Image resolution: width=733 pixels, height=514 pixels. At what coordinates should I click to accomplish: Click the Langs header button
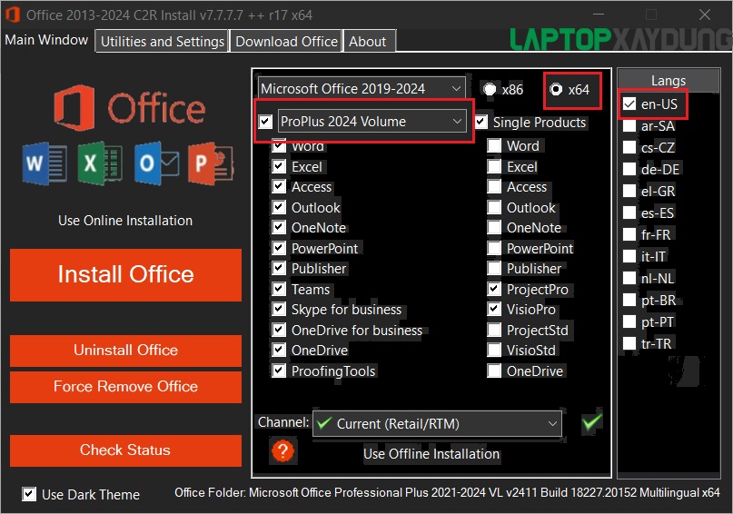[x=669, y=81]
